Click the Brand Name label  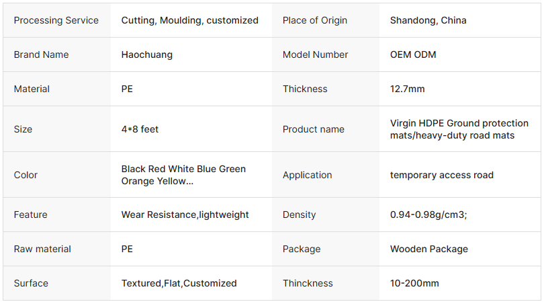(x=41, y=54)
